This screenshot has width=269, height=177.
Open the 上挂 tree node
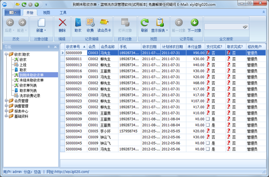click(23, 65)
